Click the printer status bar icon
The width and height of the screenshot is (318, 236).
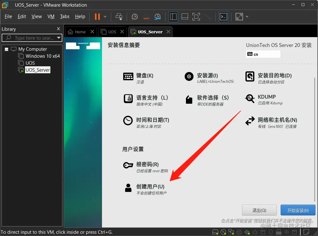[239, 232]
